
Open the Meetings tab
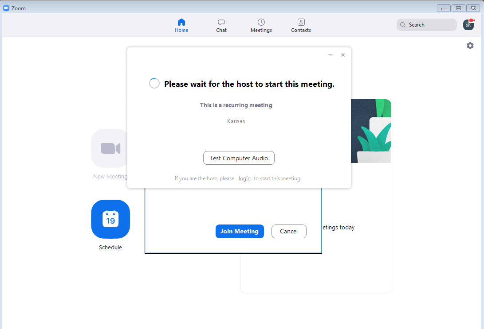click(261, 26)
